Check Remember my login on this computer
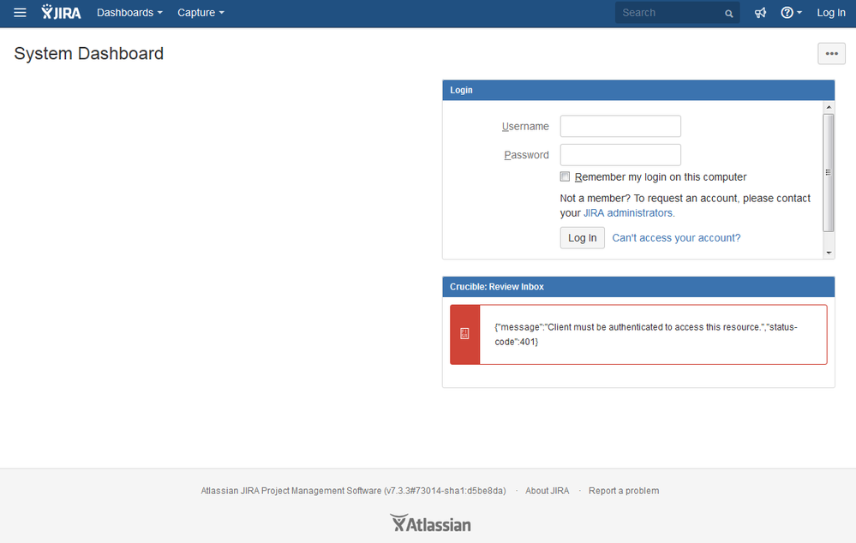Image resolution: width=856 pixels, height=543 pixels. (x=565, y=176)
